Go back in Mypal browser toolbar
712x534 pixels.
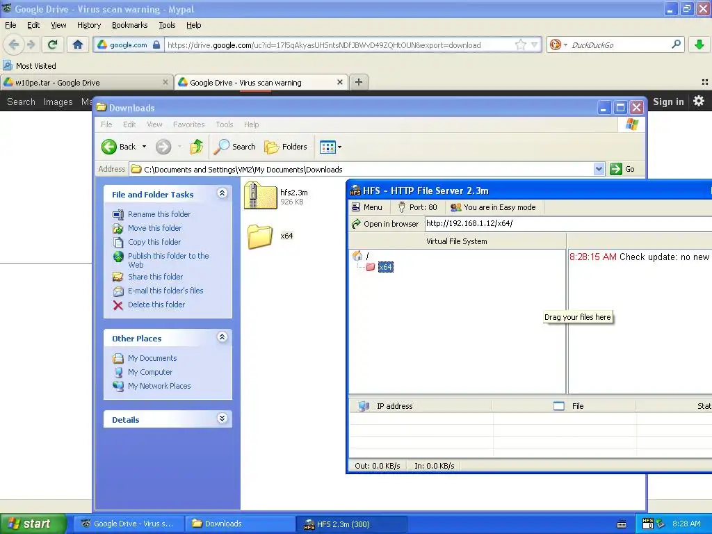[x=14, y=44]
